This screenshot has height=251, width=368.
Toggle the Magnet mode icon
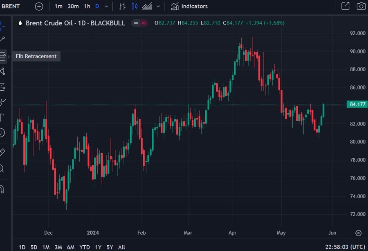tap(2, 189)
